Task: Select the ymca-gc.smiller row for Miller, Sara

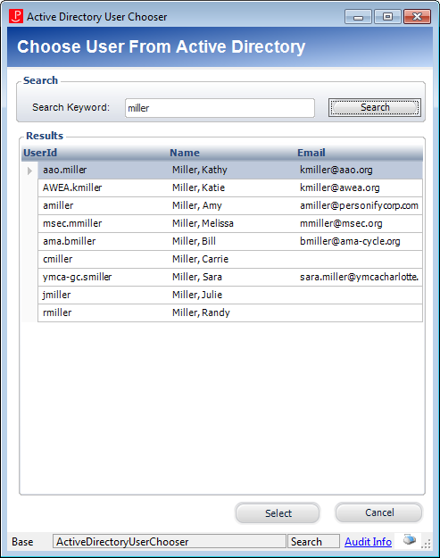Action: click(230, 277)
